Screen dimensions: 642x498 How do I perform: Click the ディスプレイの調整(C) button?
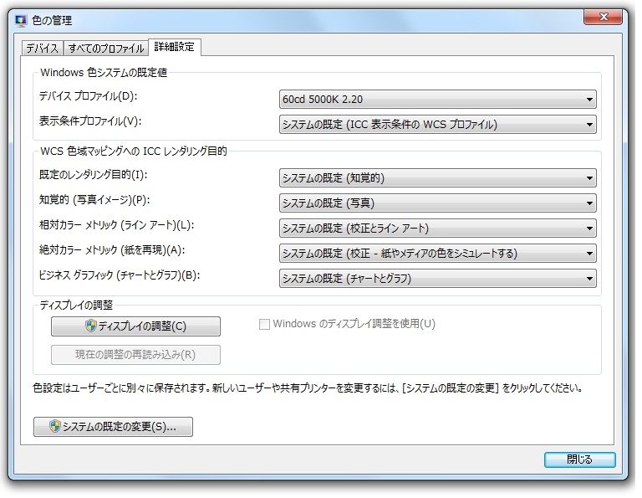coord(135,326)
